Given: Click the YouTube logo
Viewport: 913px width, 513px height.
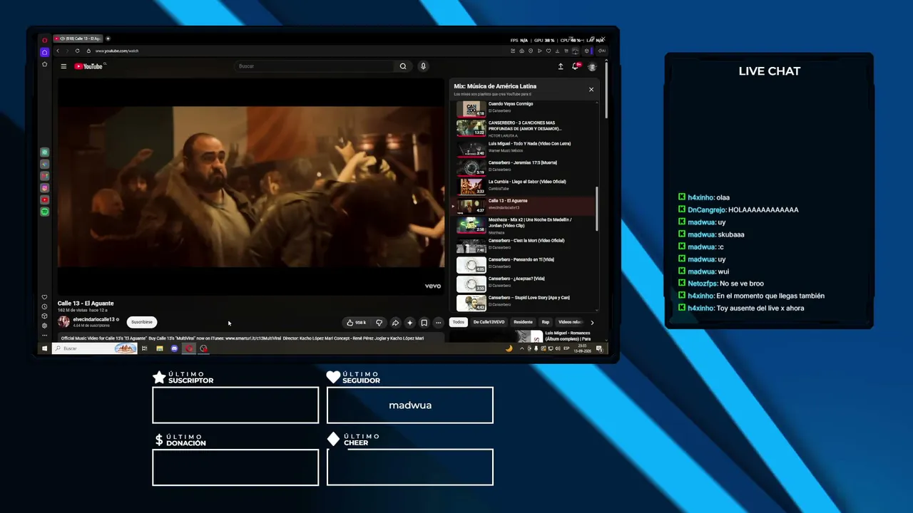Looking at the screenshot, I should (x=89, y=66).
